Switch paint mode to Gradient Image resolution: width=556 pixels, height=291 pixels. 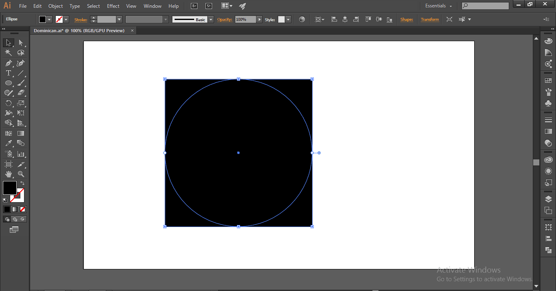pyautogui.click(x=15, y=209)
